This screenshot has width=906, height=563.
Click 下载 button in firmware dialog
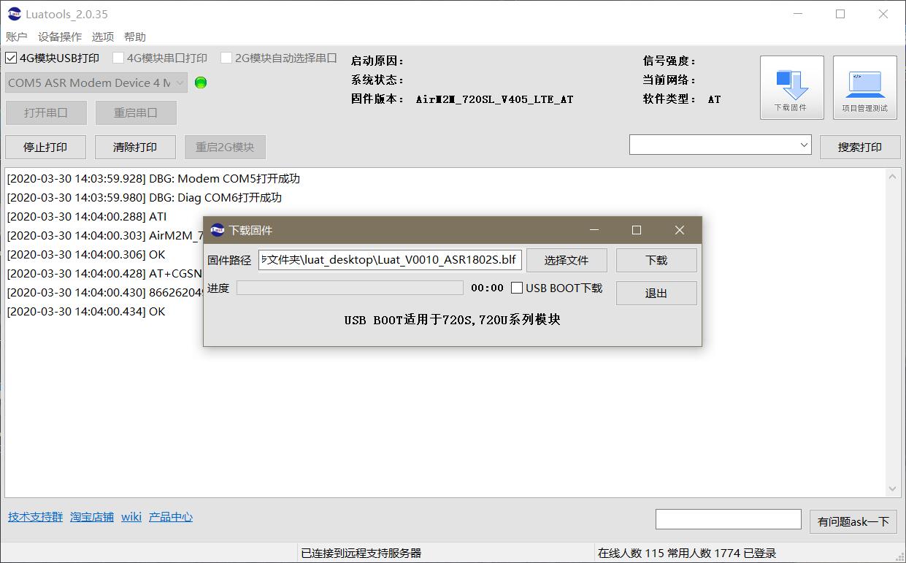click(656, 260)
